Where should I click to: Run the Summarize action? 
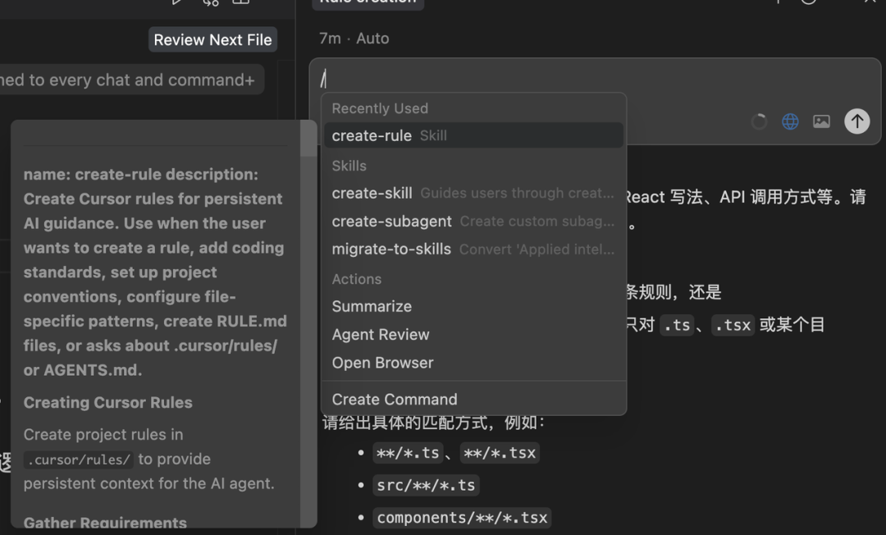[473, 306]
